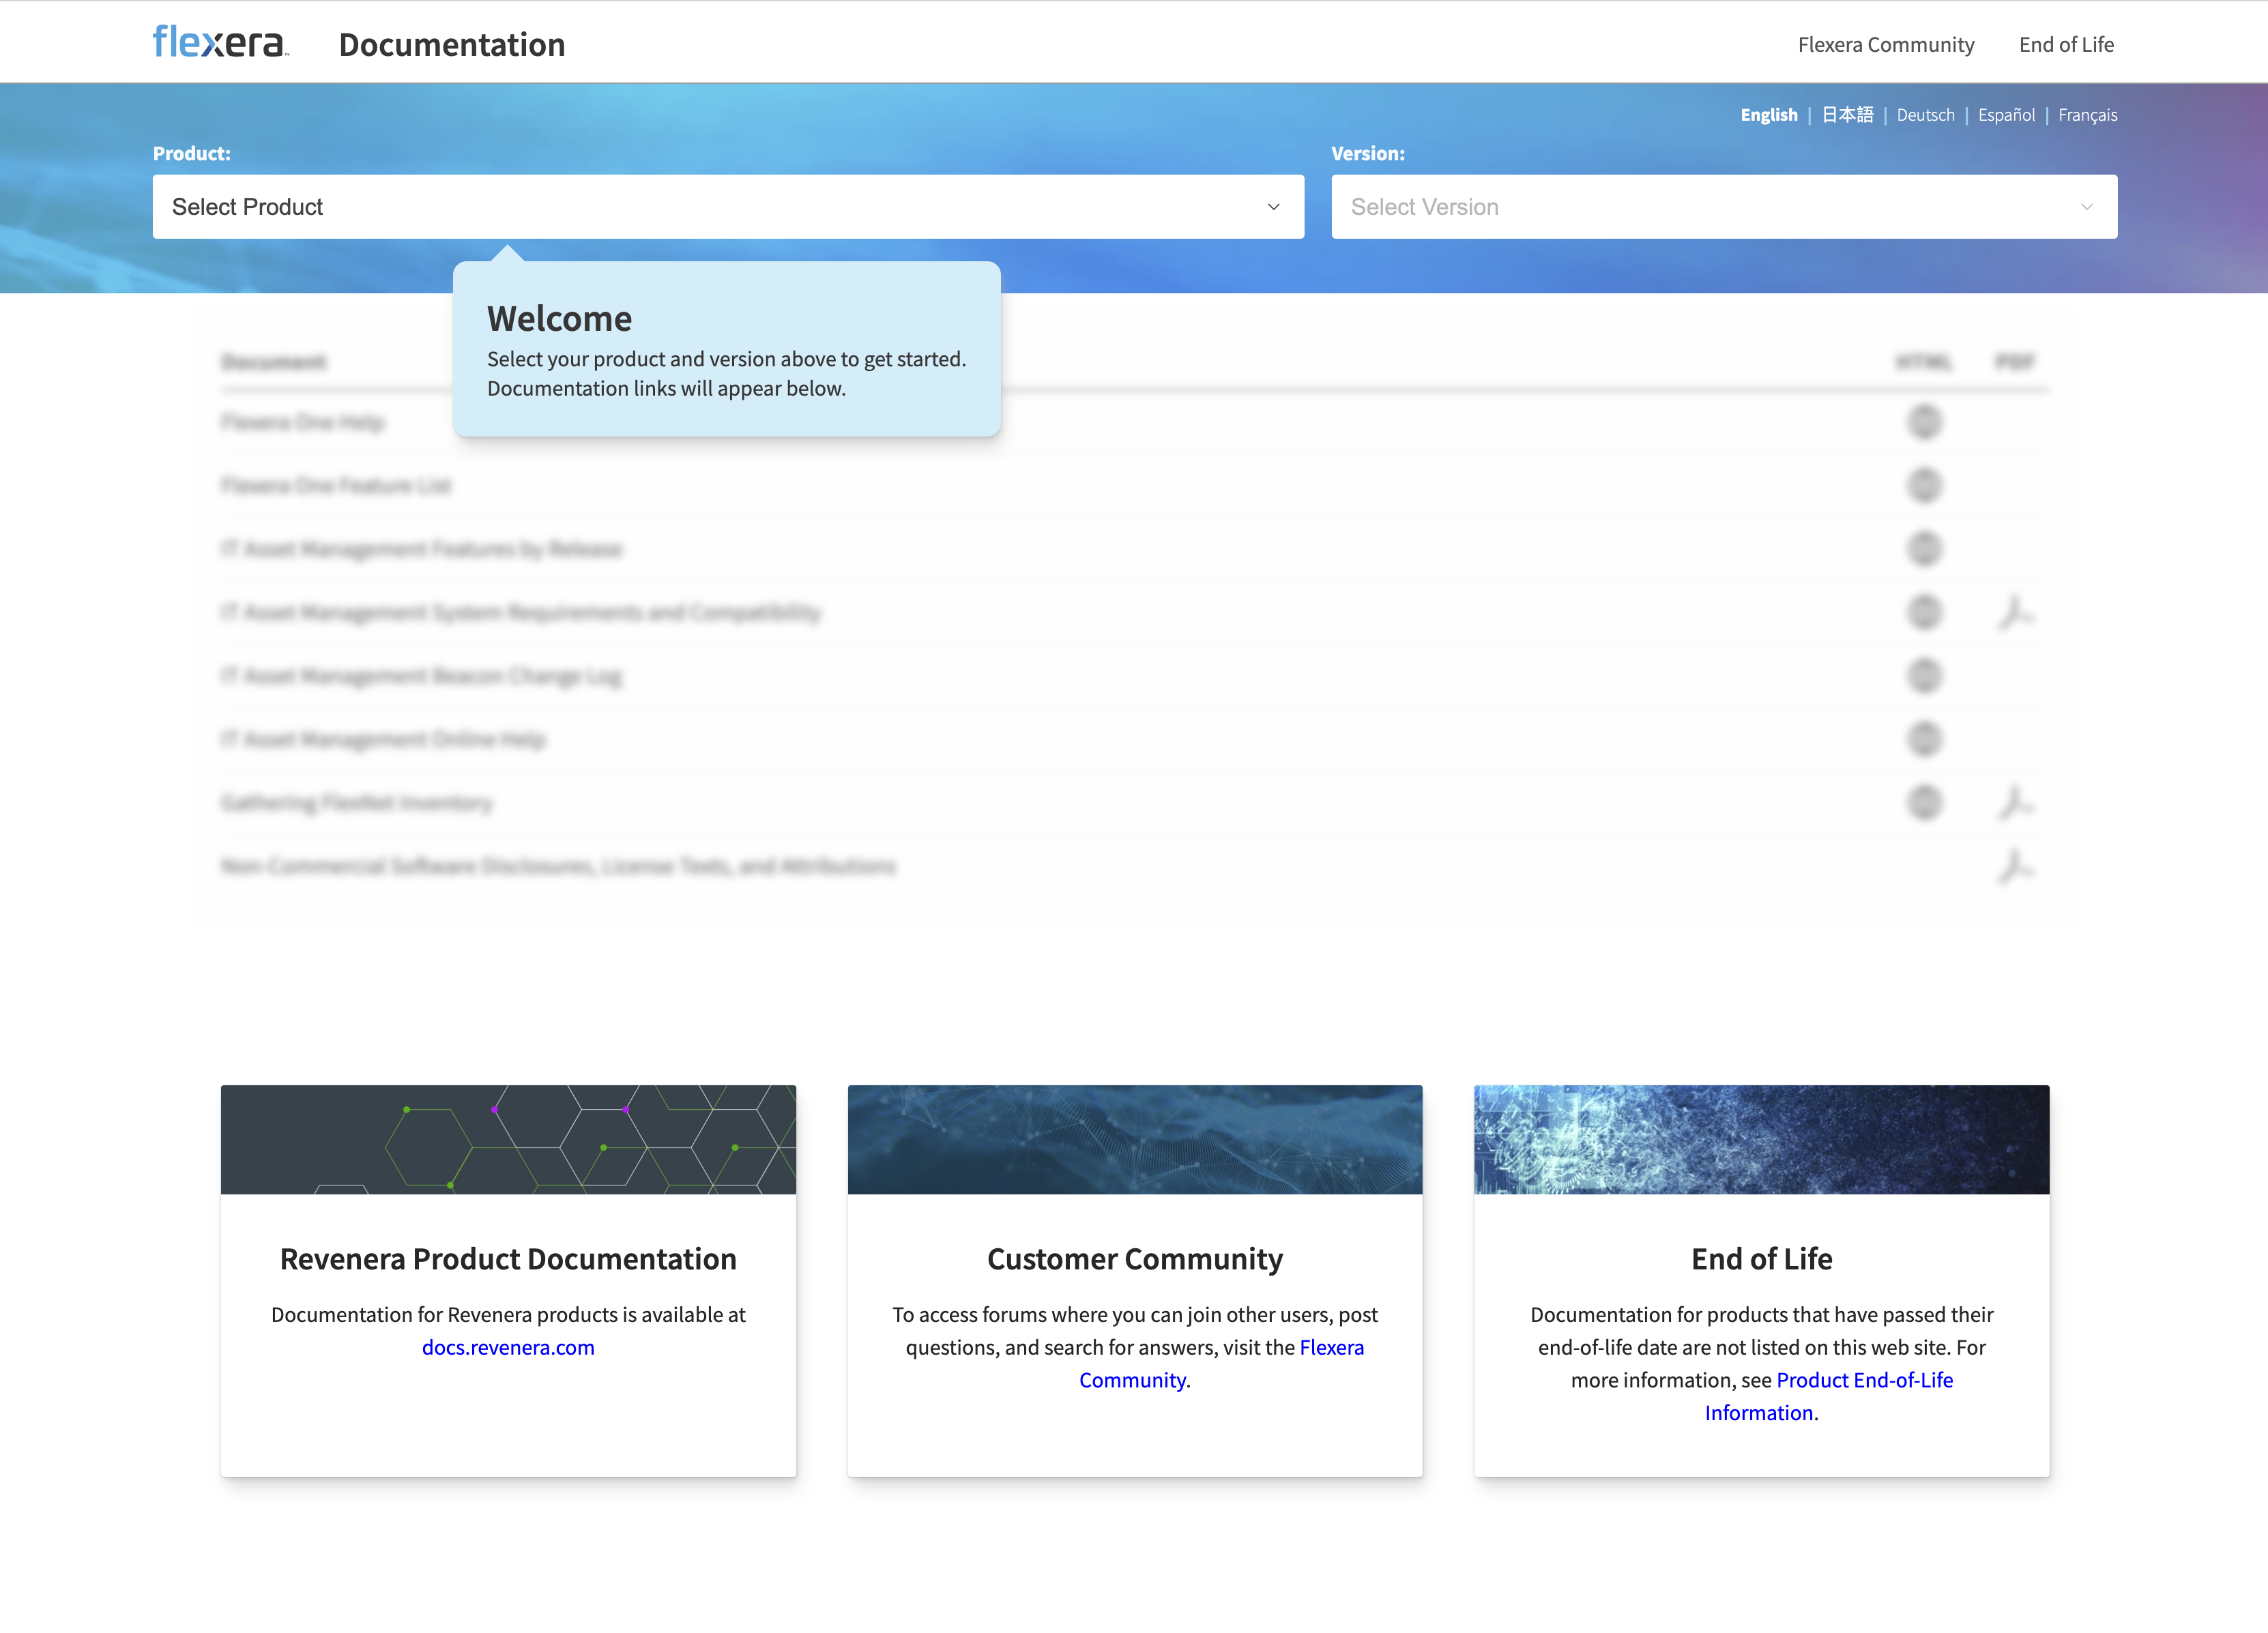Open End of Life in top navigation
This screenshot has width=2268, height=1633.
coord(2065,45)
